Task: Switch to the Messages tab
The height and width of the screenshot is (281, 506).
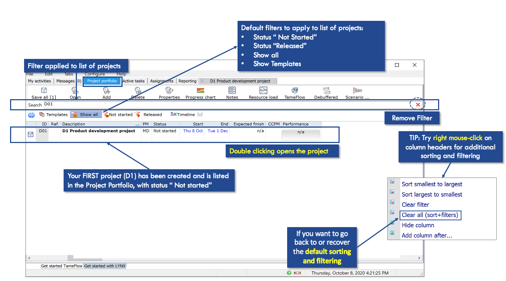Action: 68,81
